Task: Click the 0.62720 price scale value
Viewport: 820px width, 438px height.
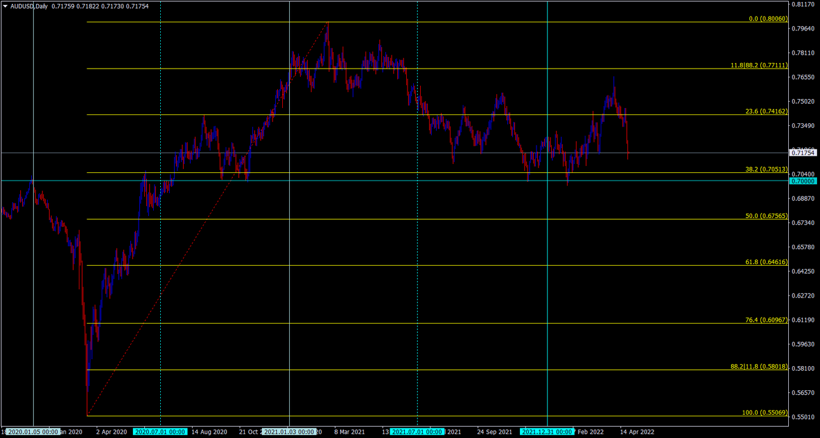Action: coord(803,296)
